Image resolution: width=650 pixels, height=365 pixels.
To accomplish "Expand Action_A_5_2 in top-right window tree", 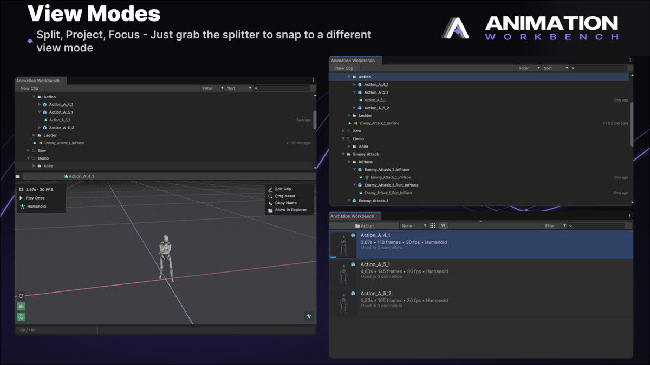I will tap(354, 108).
